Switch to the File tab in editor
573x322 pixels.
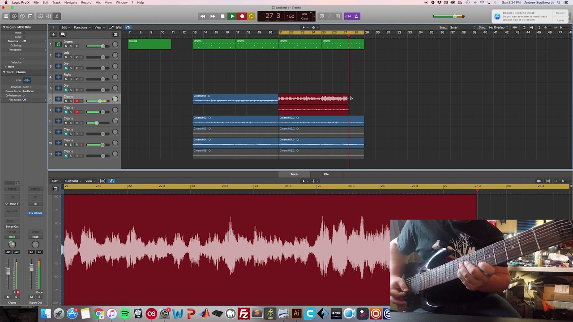326,174
